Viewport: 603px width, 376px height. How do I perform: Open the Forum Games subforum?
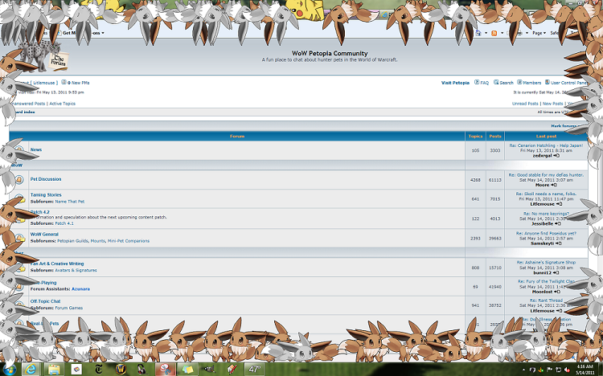(x=69, y=308)
